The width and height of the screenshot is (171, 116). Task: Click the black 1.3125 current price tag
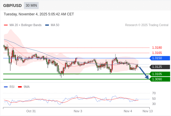160,67
